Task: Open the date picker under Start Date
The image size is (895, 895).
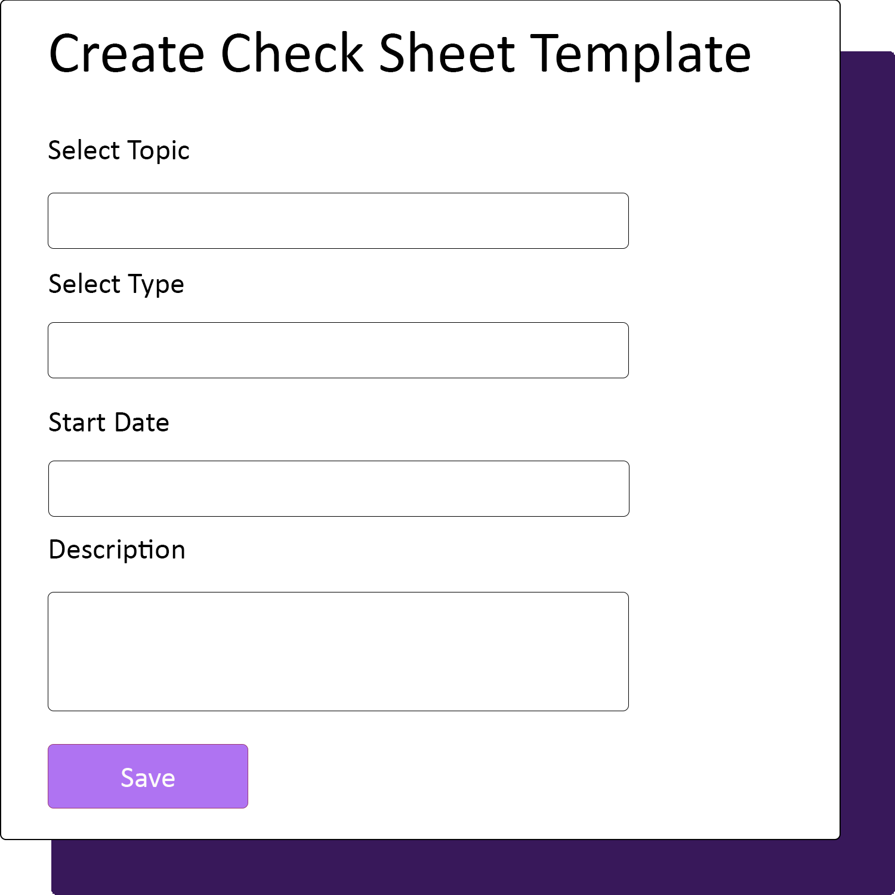Action: [x=338, y=488]
